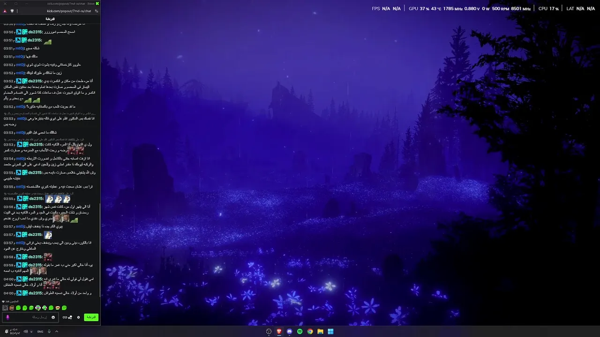This screenshot has height=337, width=600.
Task: Click the taskbar clock and date
Action: point(15,331)
